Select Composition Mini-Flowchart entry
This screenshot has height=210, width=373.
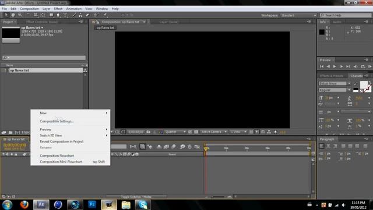[61, 162]
